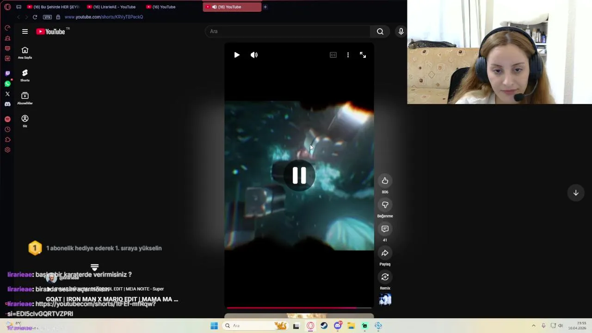Open Windows Start menu
The image size is (592, 333).
click(214, 326)
